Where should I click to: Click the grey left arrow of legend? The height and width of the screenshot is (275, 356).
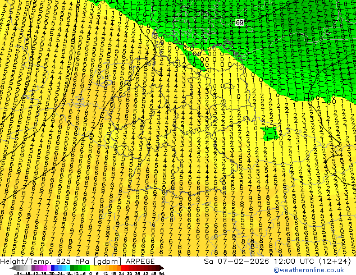(x=12, y=268)
